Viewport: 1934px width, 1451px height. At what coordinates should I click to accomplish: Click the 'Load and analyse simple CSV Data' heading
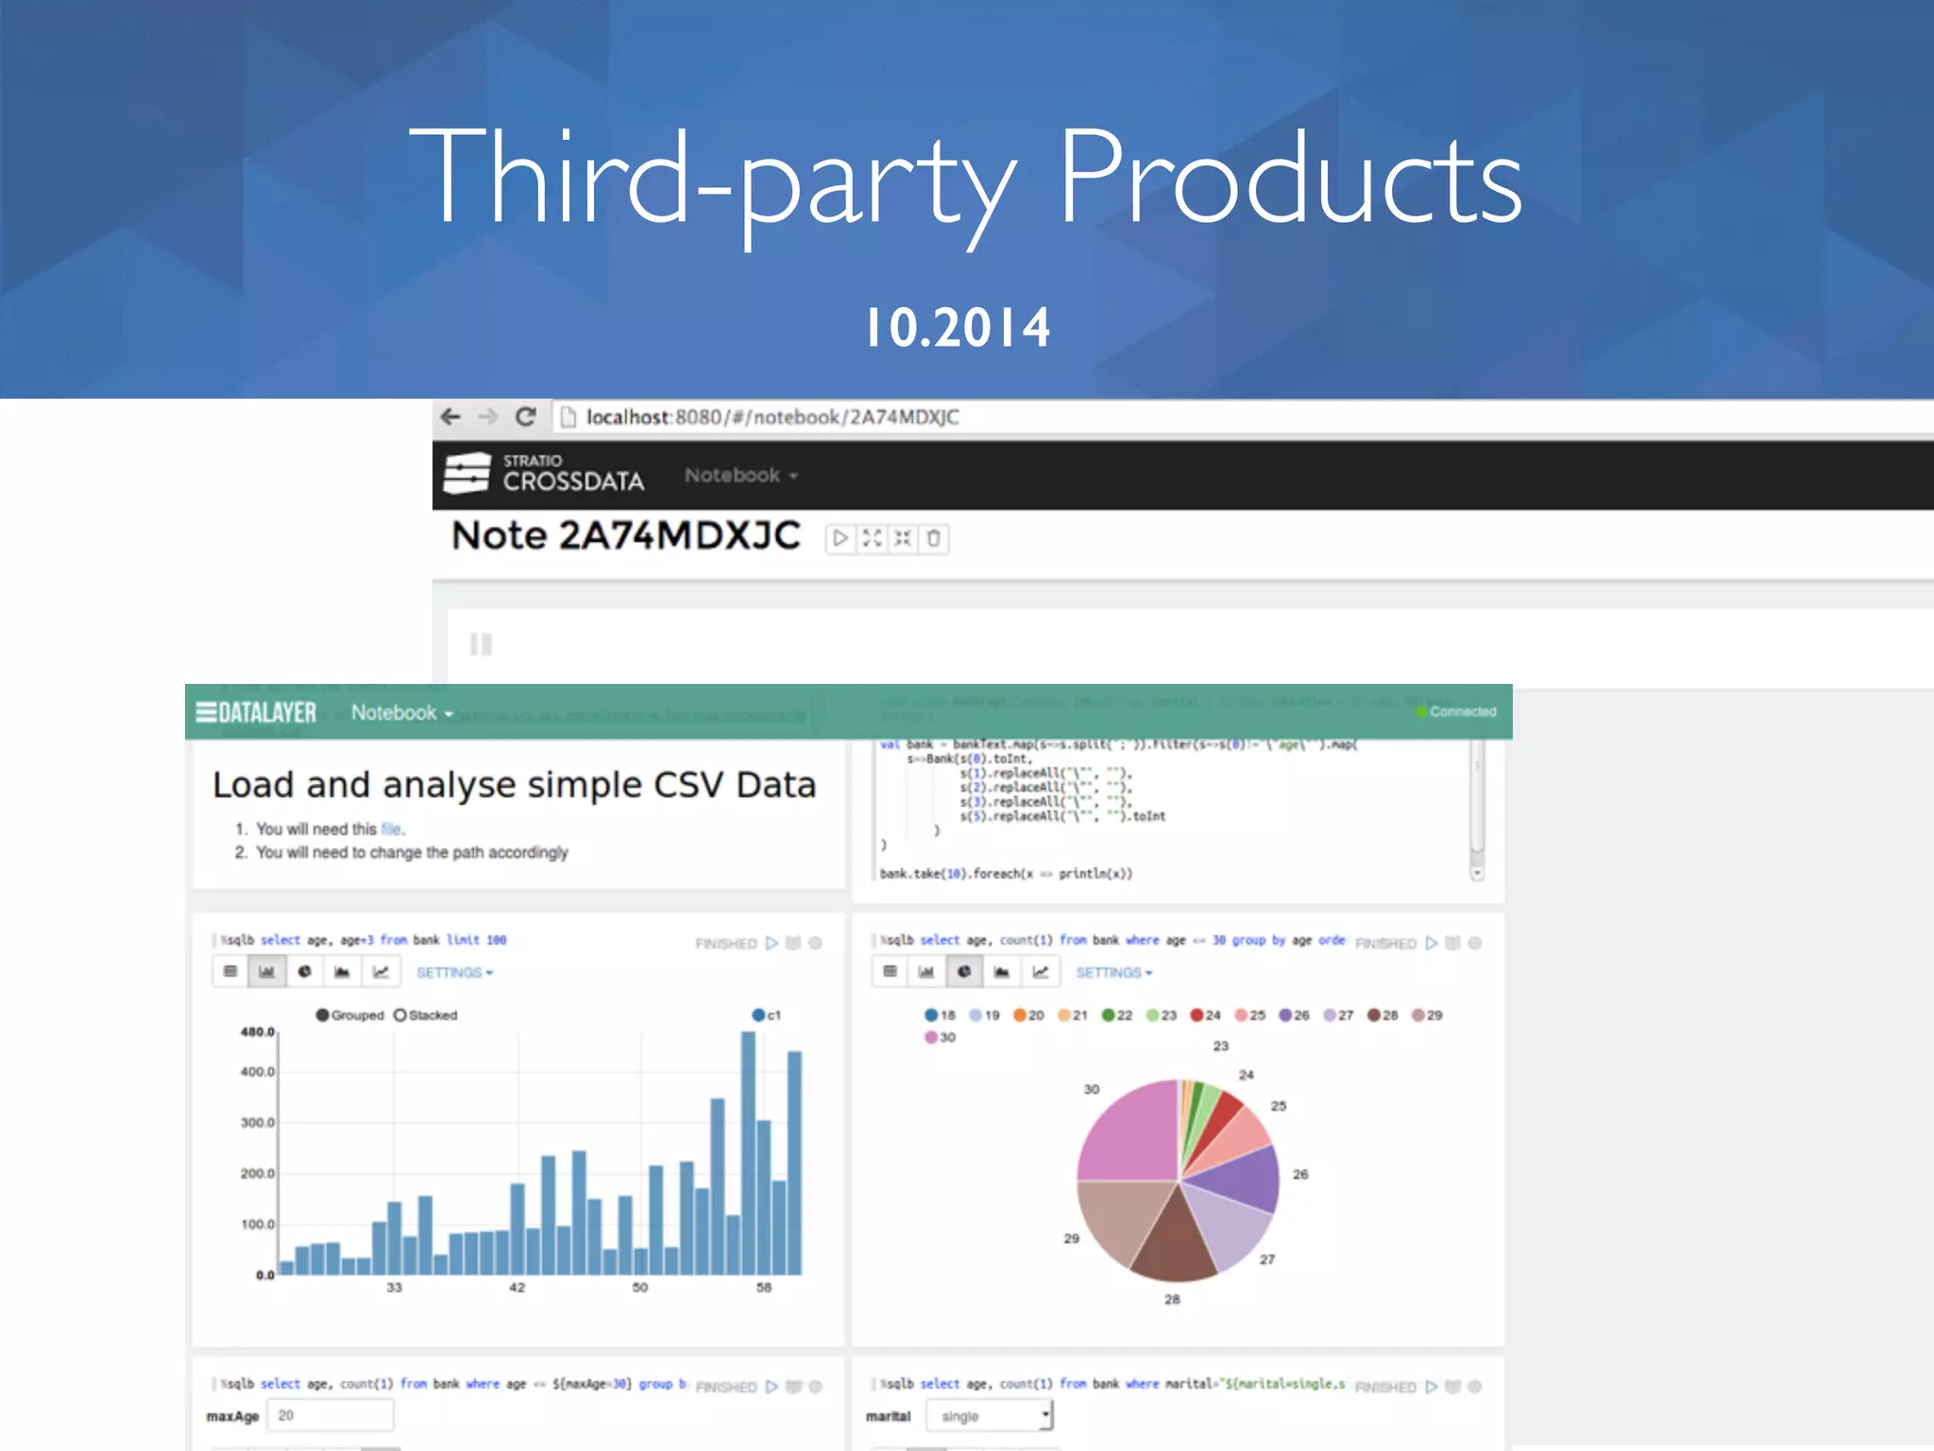click(514, 785)
